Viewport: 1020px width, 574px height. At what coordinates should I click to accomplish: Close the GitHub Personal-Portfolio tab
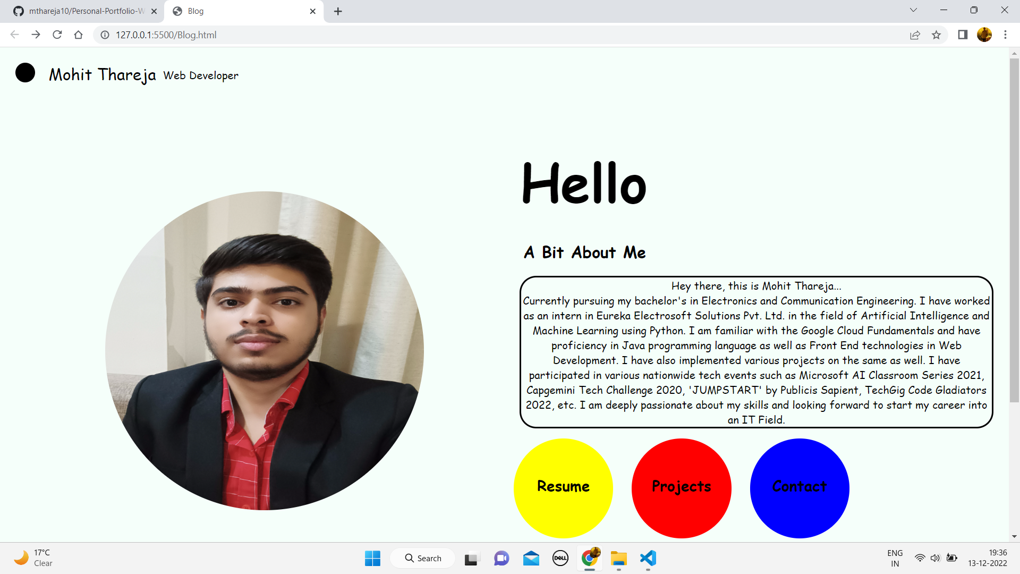coord(154,11)
